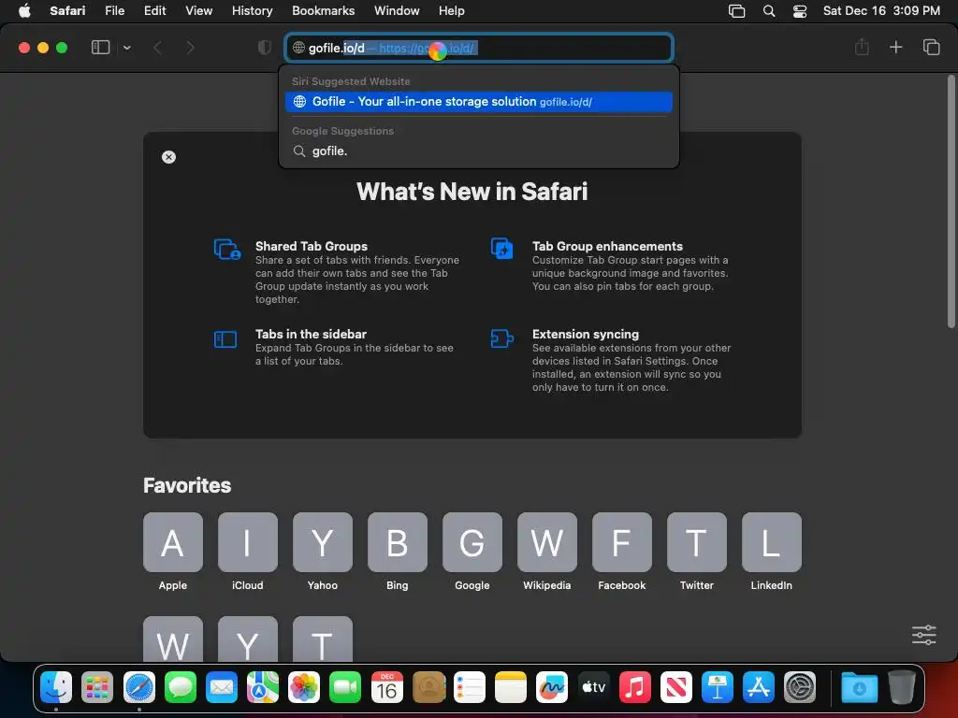Open the Help menu
This screenshot has height=718, width=958.
click(x=451, y=11)
